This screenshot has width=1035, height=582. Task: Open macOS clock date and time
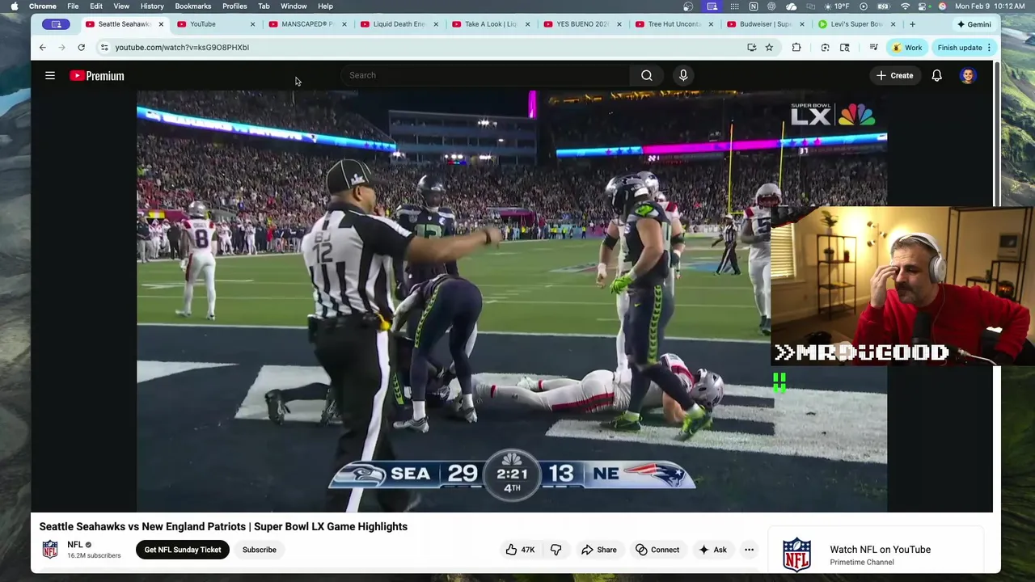(990, 6)
